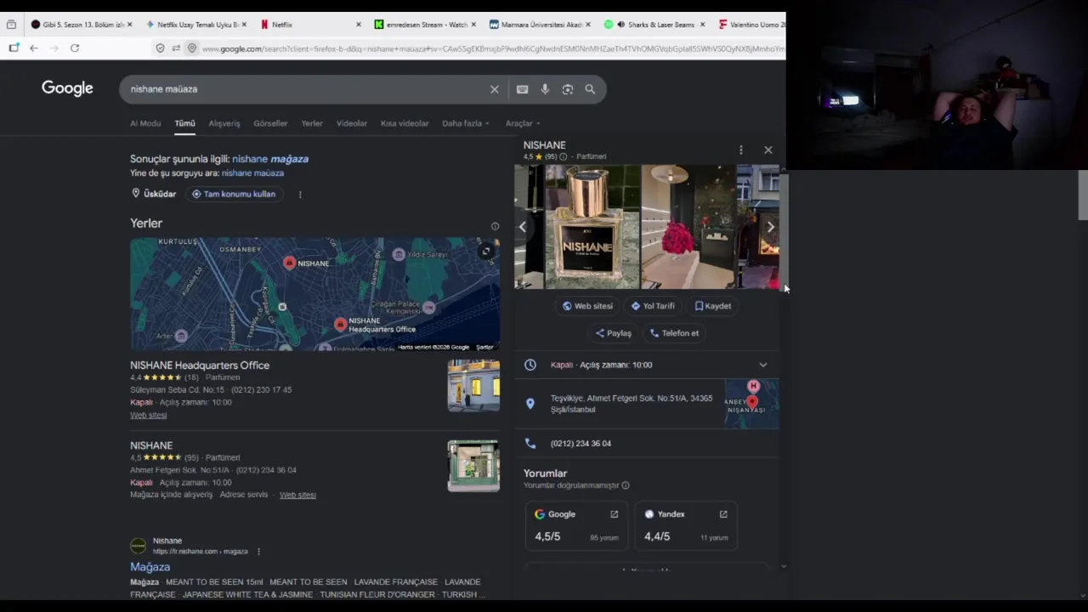Click the Web sitesi button in NISHANE panel
1088x612 pixels.
[587, 306]
